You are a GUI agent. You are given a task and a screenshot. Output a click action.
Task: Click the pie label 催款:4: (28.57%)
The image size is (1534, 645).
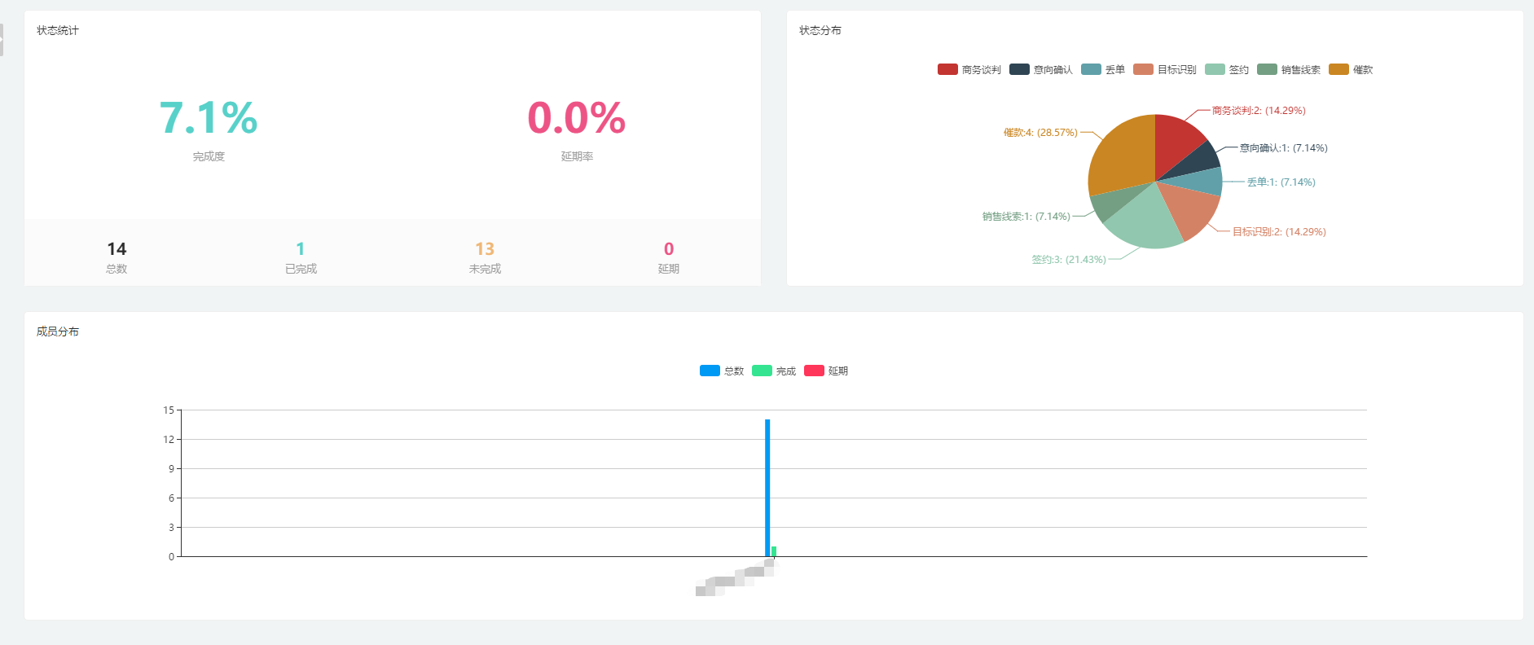click(1040, 132)
